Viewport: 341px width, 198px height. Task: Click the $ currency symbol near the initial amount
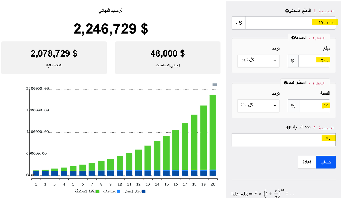240,23
